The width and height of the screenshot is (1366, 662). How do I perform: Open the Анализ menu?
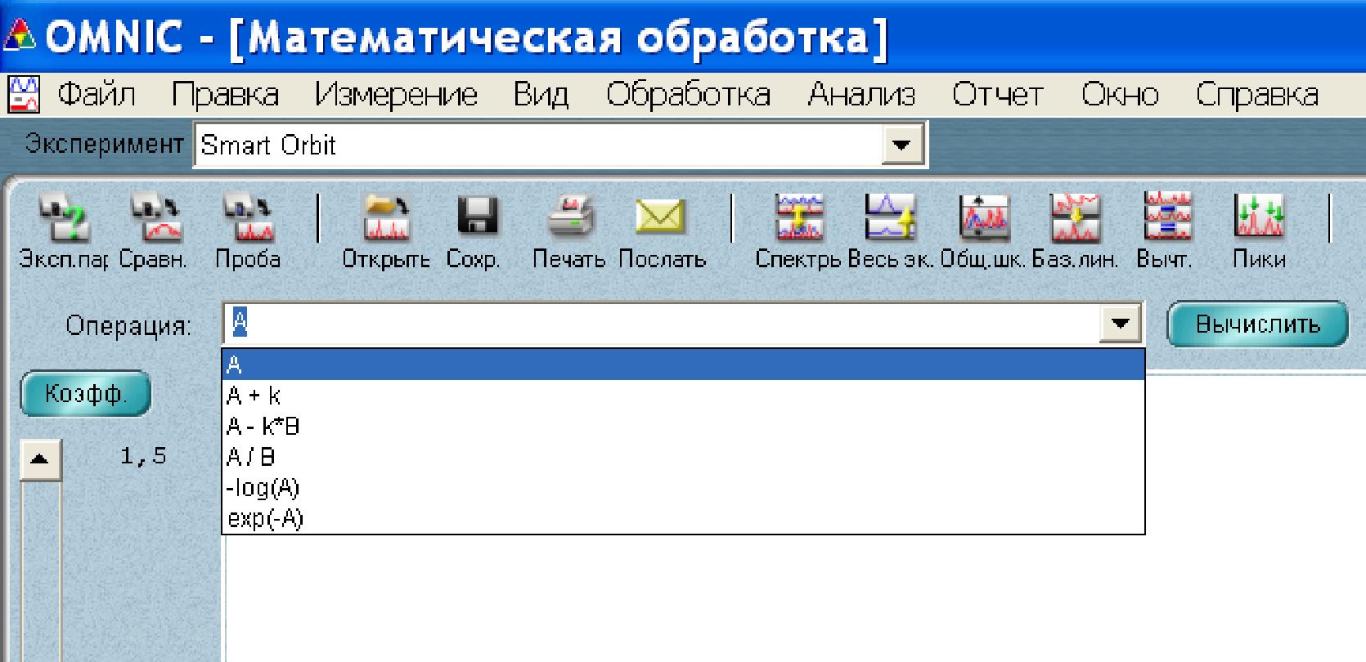[x=861, y=95]
